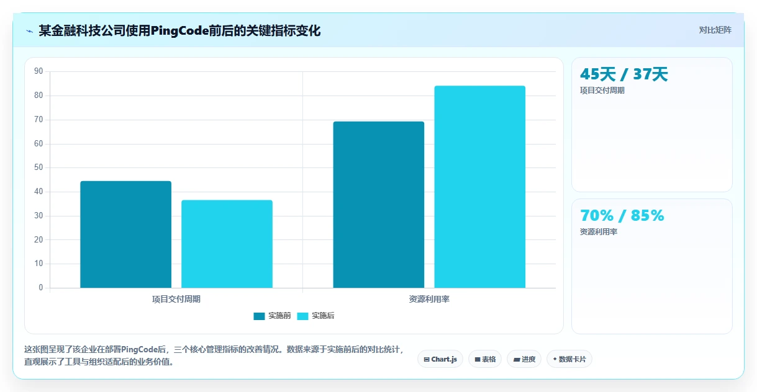The width and height of the screenshot is (757, 392).
Task: Click the y-axis value 50
Action: pos(39,167)
